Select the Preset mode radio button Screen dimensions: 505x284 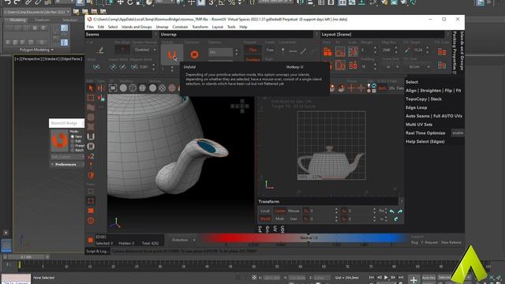(x=72, y=145)
